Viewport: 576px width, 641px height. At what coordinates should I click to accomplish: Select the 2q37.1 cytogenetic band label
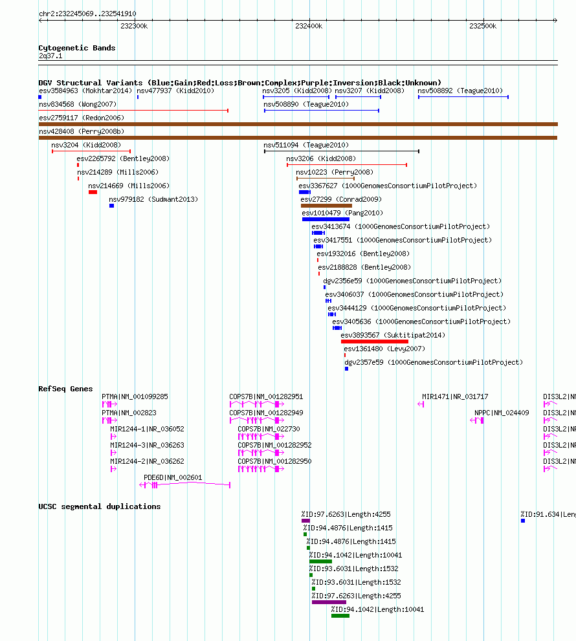click(50, 56)
